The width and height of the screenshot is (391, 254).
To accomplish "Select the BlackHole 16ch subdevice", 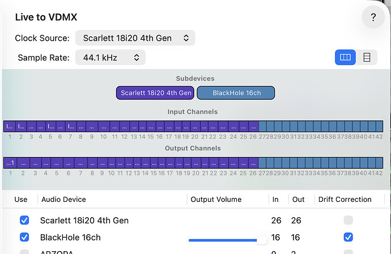I will (236, 93).
